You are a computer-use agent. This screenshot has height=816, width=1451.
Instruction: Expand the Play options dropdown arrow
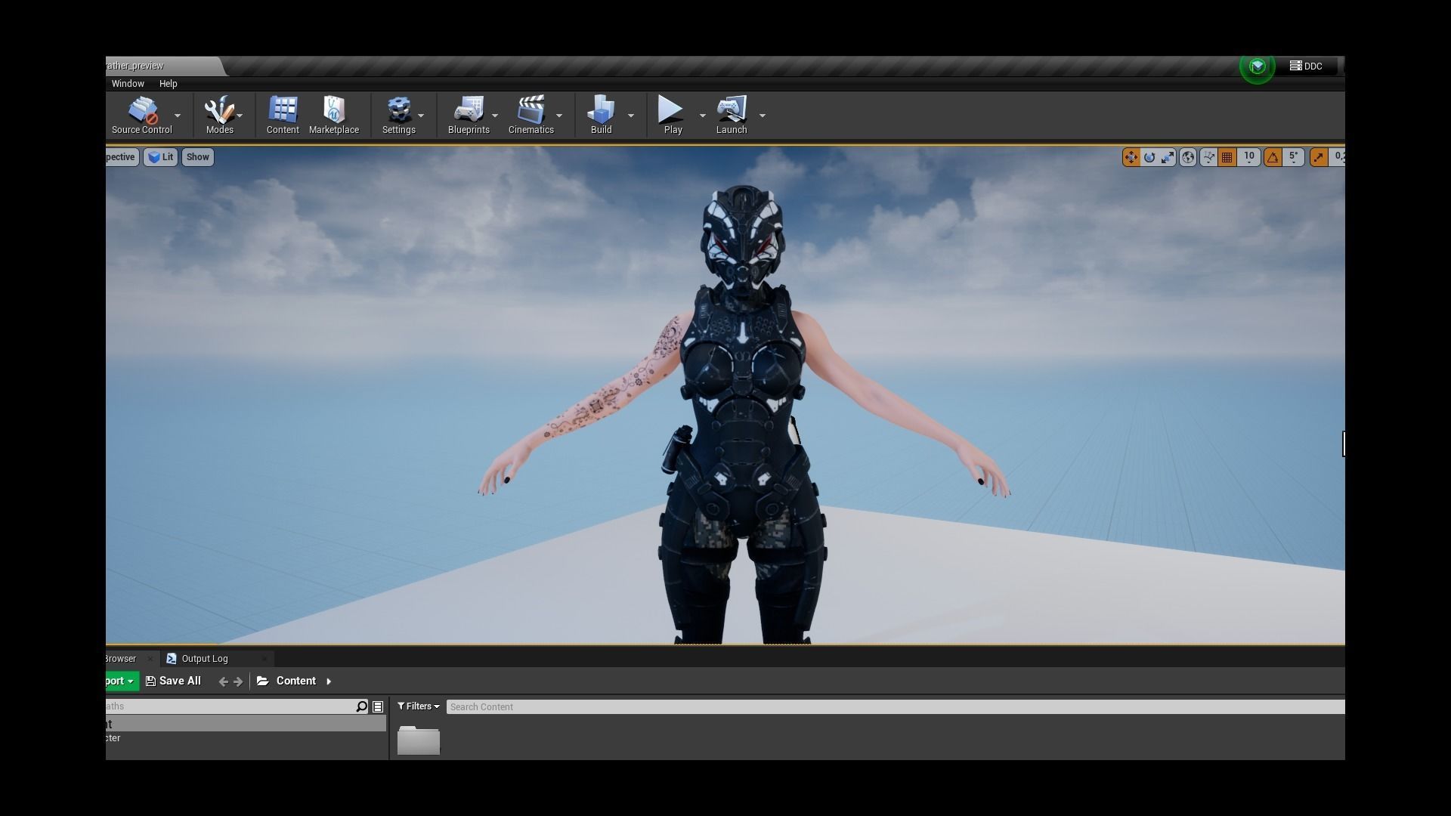702,116
